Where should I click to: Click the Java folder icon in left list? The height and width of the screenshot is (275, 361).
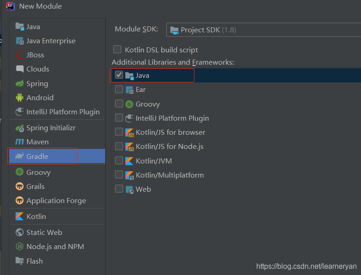[x=20, y=26]
